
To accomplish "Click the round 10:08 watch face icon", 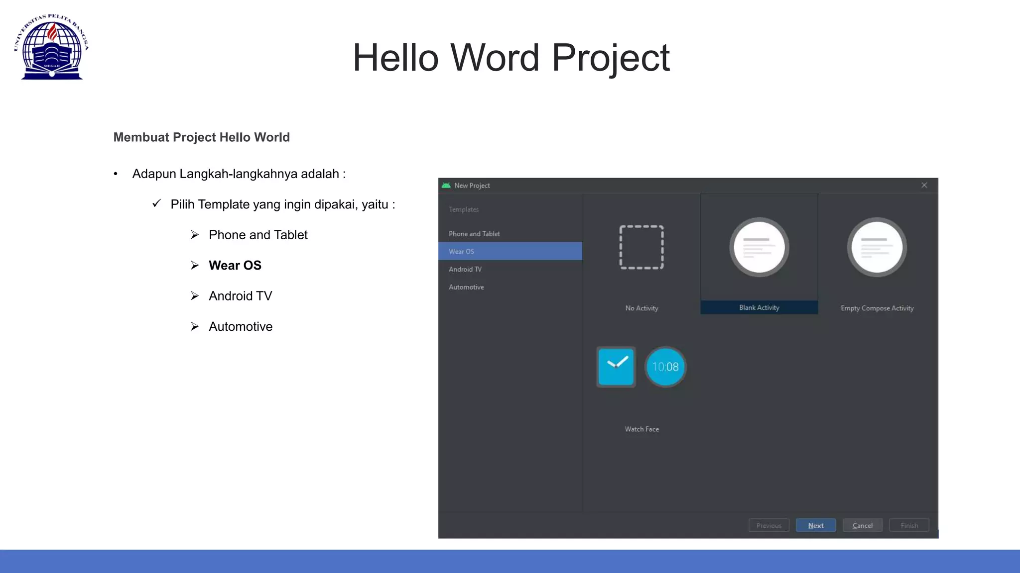I will [x=665, y=367].
